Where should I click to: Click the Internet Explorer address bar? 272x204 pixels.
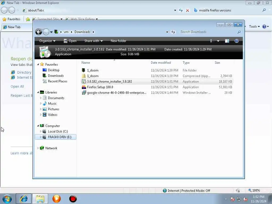(x=97, y=10)
